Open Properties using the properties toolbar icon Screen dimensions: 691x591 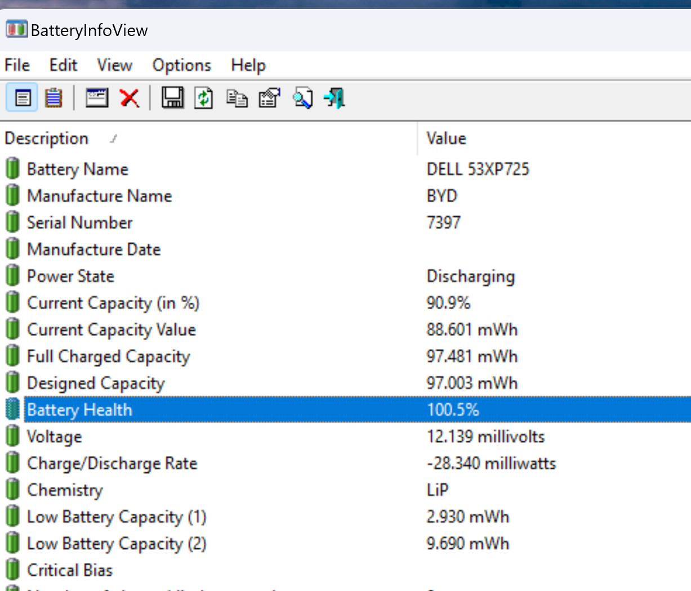270,98
